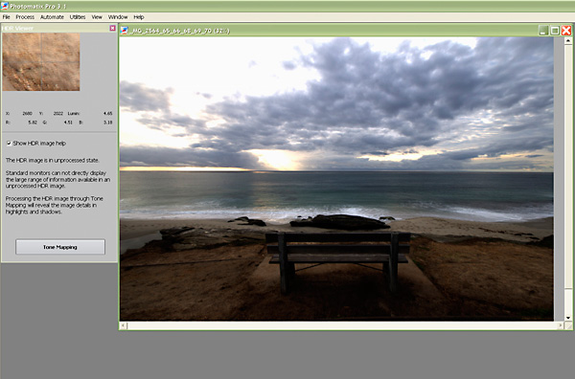The image size is (575, 379).
Task: Open the View menu
Action: pyautogui.click(x=97, y=17)
